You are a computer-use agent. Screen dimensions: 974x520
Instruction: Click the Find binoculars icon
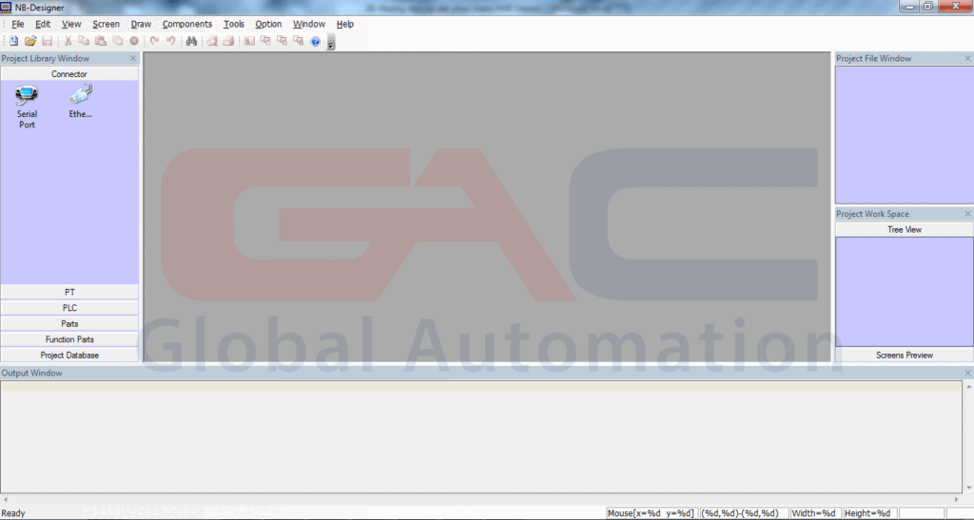191,41
